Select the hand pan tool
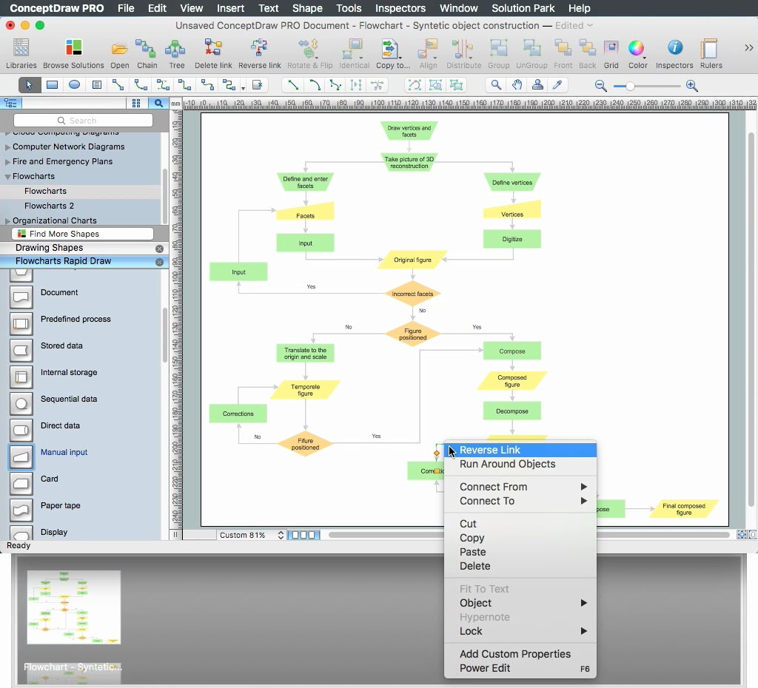The width and height of the screenshot is (758, 688). (x=517, y=85)
